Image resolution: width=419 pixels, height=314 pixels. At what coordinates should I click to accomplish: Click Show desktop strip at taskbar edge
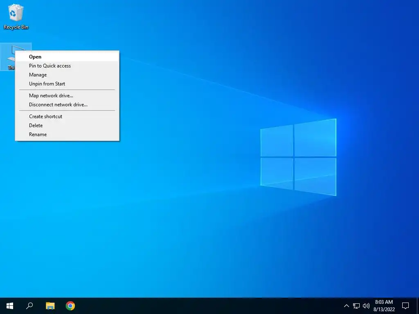point(418,306)
